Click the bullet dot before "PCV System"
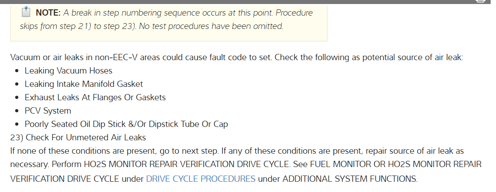 [17, 111]
